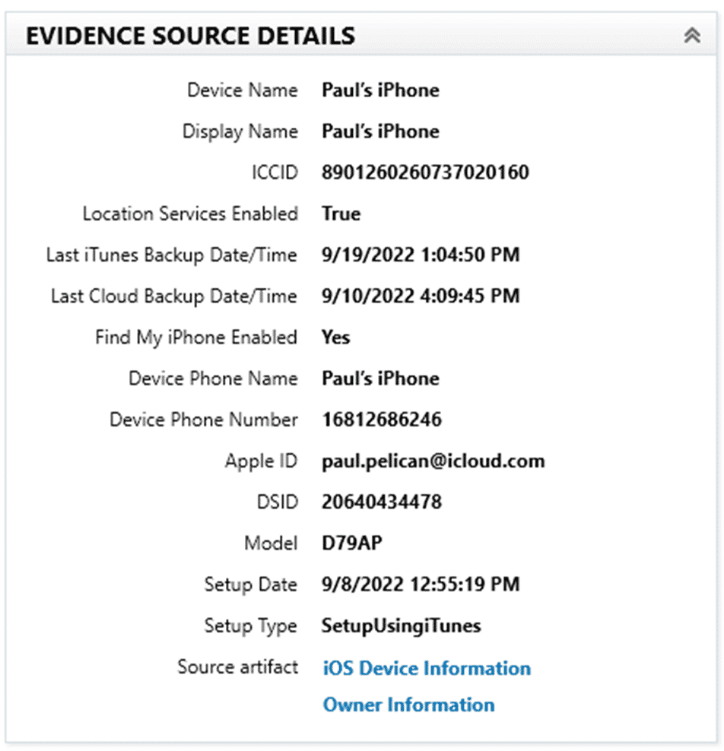Select the Device Phone Name value
The height and width of the screenshot is (751, 724).
[x=380, y=379]
